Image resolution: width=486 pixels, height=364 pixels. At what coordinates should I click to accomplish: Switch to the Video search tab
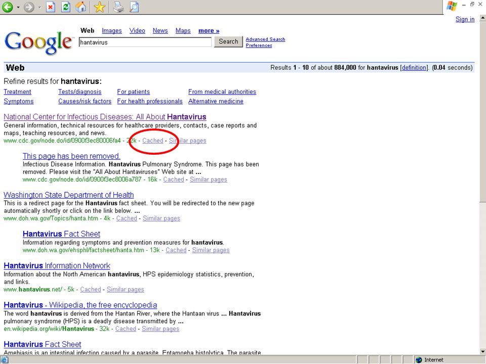click(x=137, y=31)
